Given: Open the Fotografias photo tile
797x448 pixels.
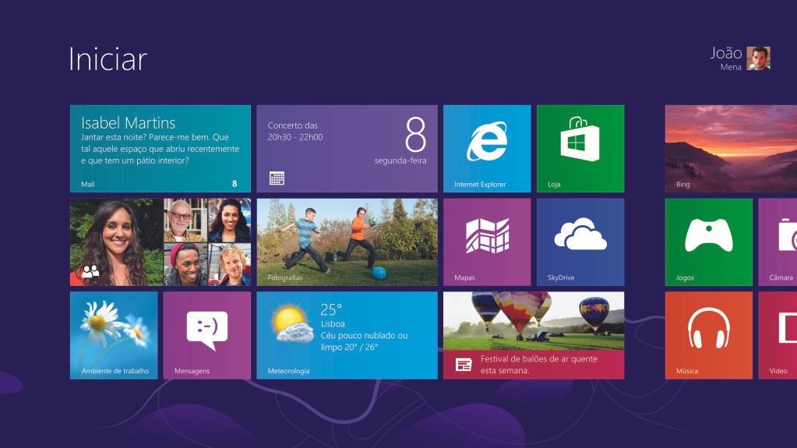Looking at the screenshot, I should pyautogui.click(x=347, y=242).
